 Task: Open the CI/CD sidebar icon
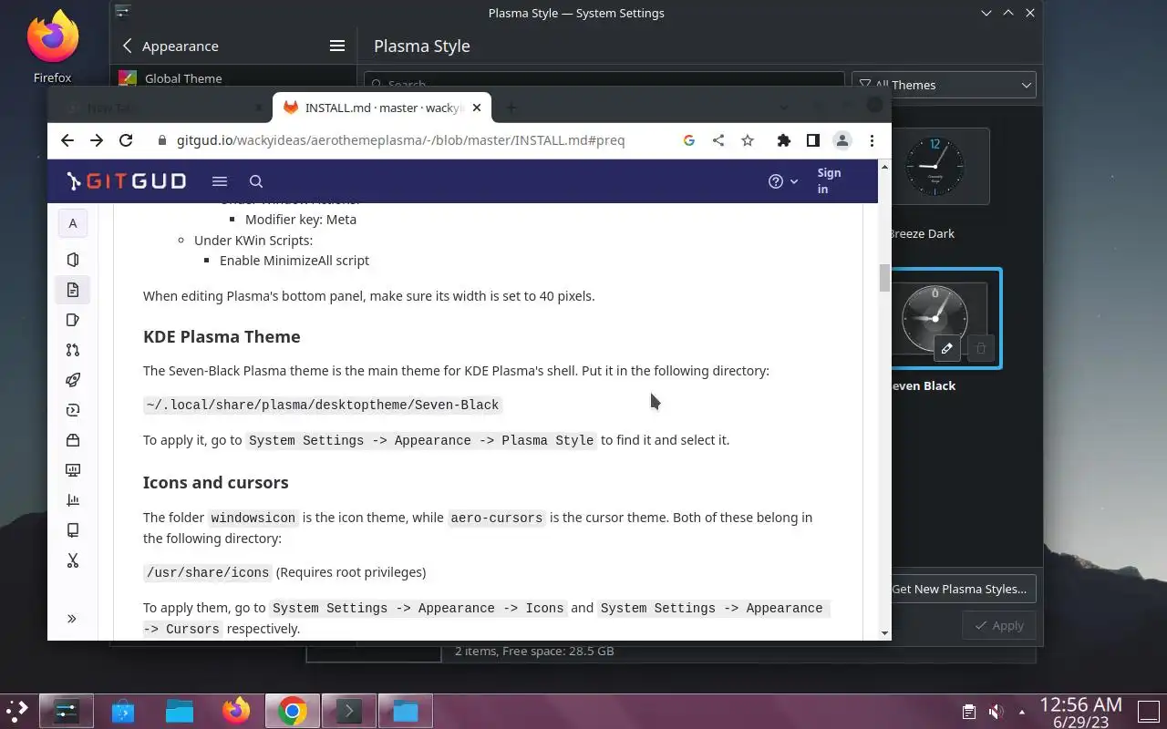click(73, 410)
